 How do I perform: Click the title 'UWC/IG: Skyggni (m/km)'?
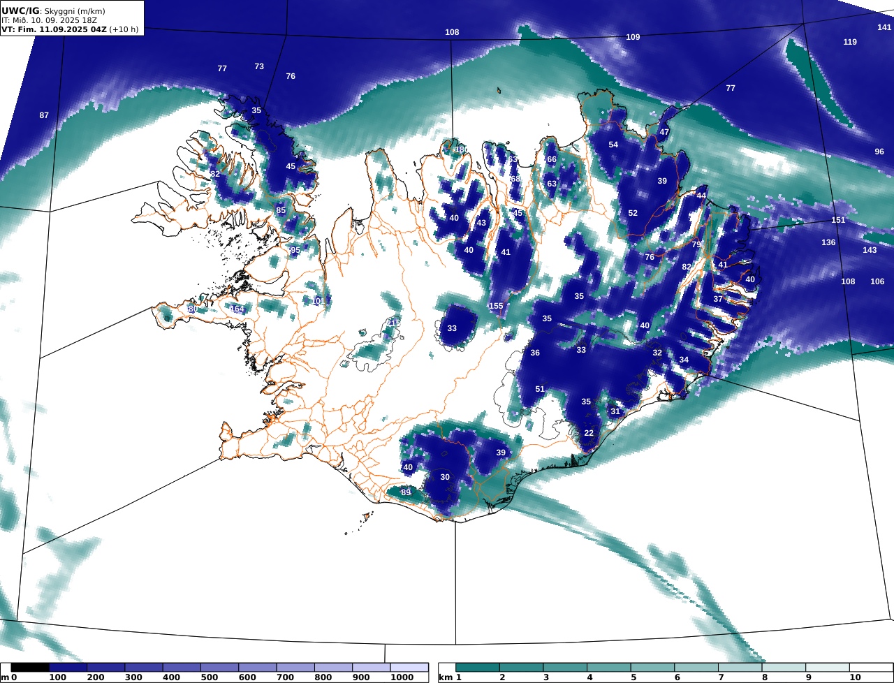pos(54,11)
